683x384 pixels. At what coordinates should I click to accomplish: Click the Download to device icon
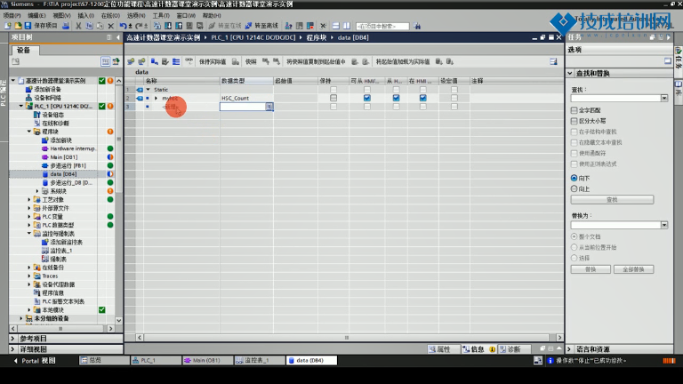(168, 26)
